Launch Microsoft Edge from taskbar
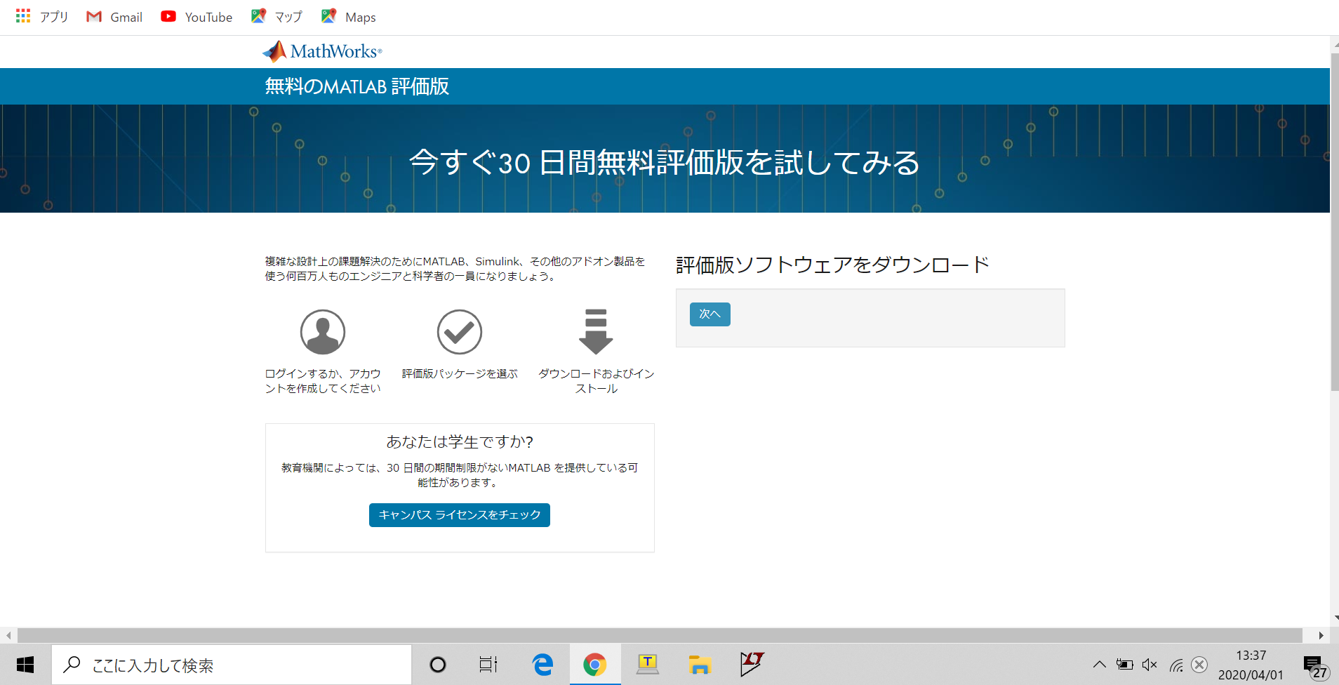The width and height of the screenshot is (1339, 685). tap(542, 665)
